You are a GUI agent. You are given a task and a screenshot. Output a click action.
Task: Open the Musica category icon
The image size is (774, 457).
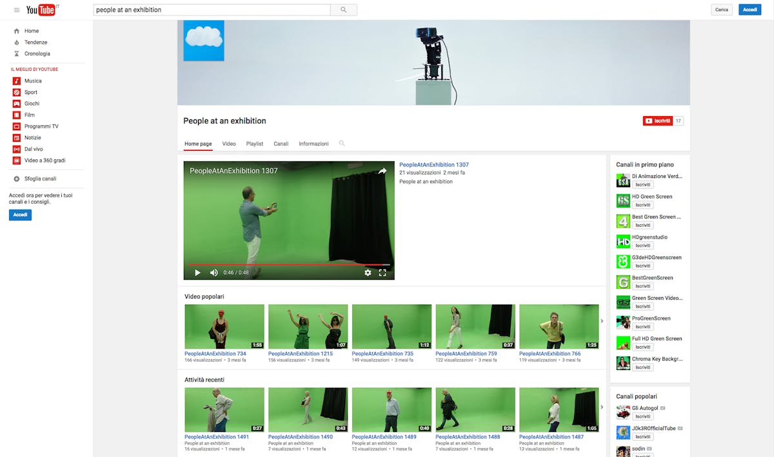(x=17, y=81)
